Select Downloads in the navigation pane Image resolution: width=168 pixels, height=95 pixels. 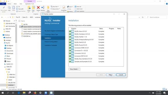10,53
